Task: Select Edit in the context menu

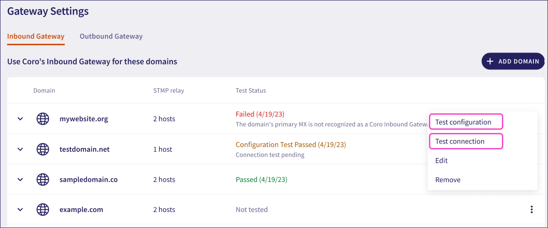Action: point(442,160)
